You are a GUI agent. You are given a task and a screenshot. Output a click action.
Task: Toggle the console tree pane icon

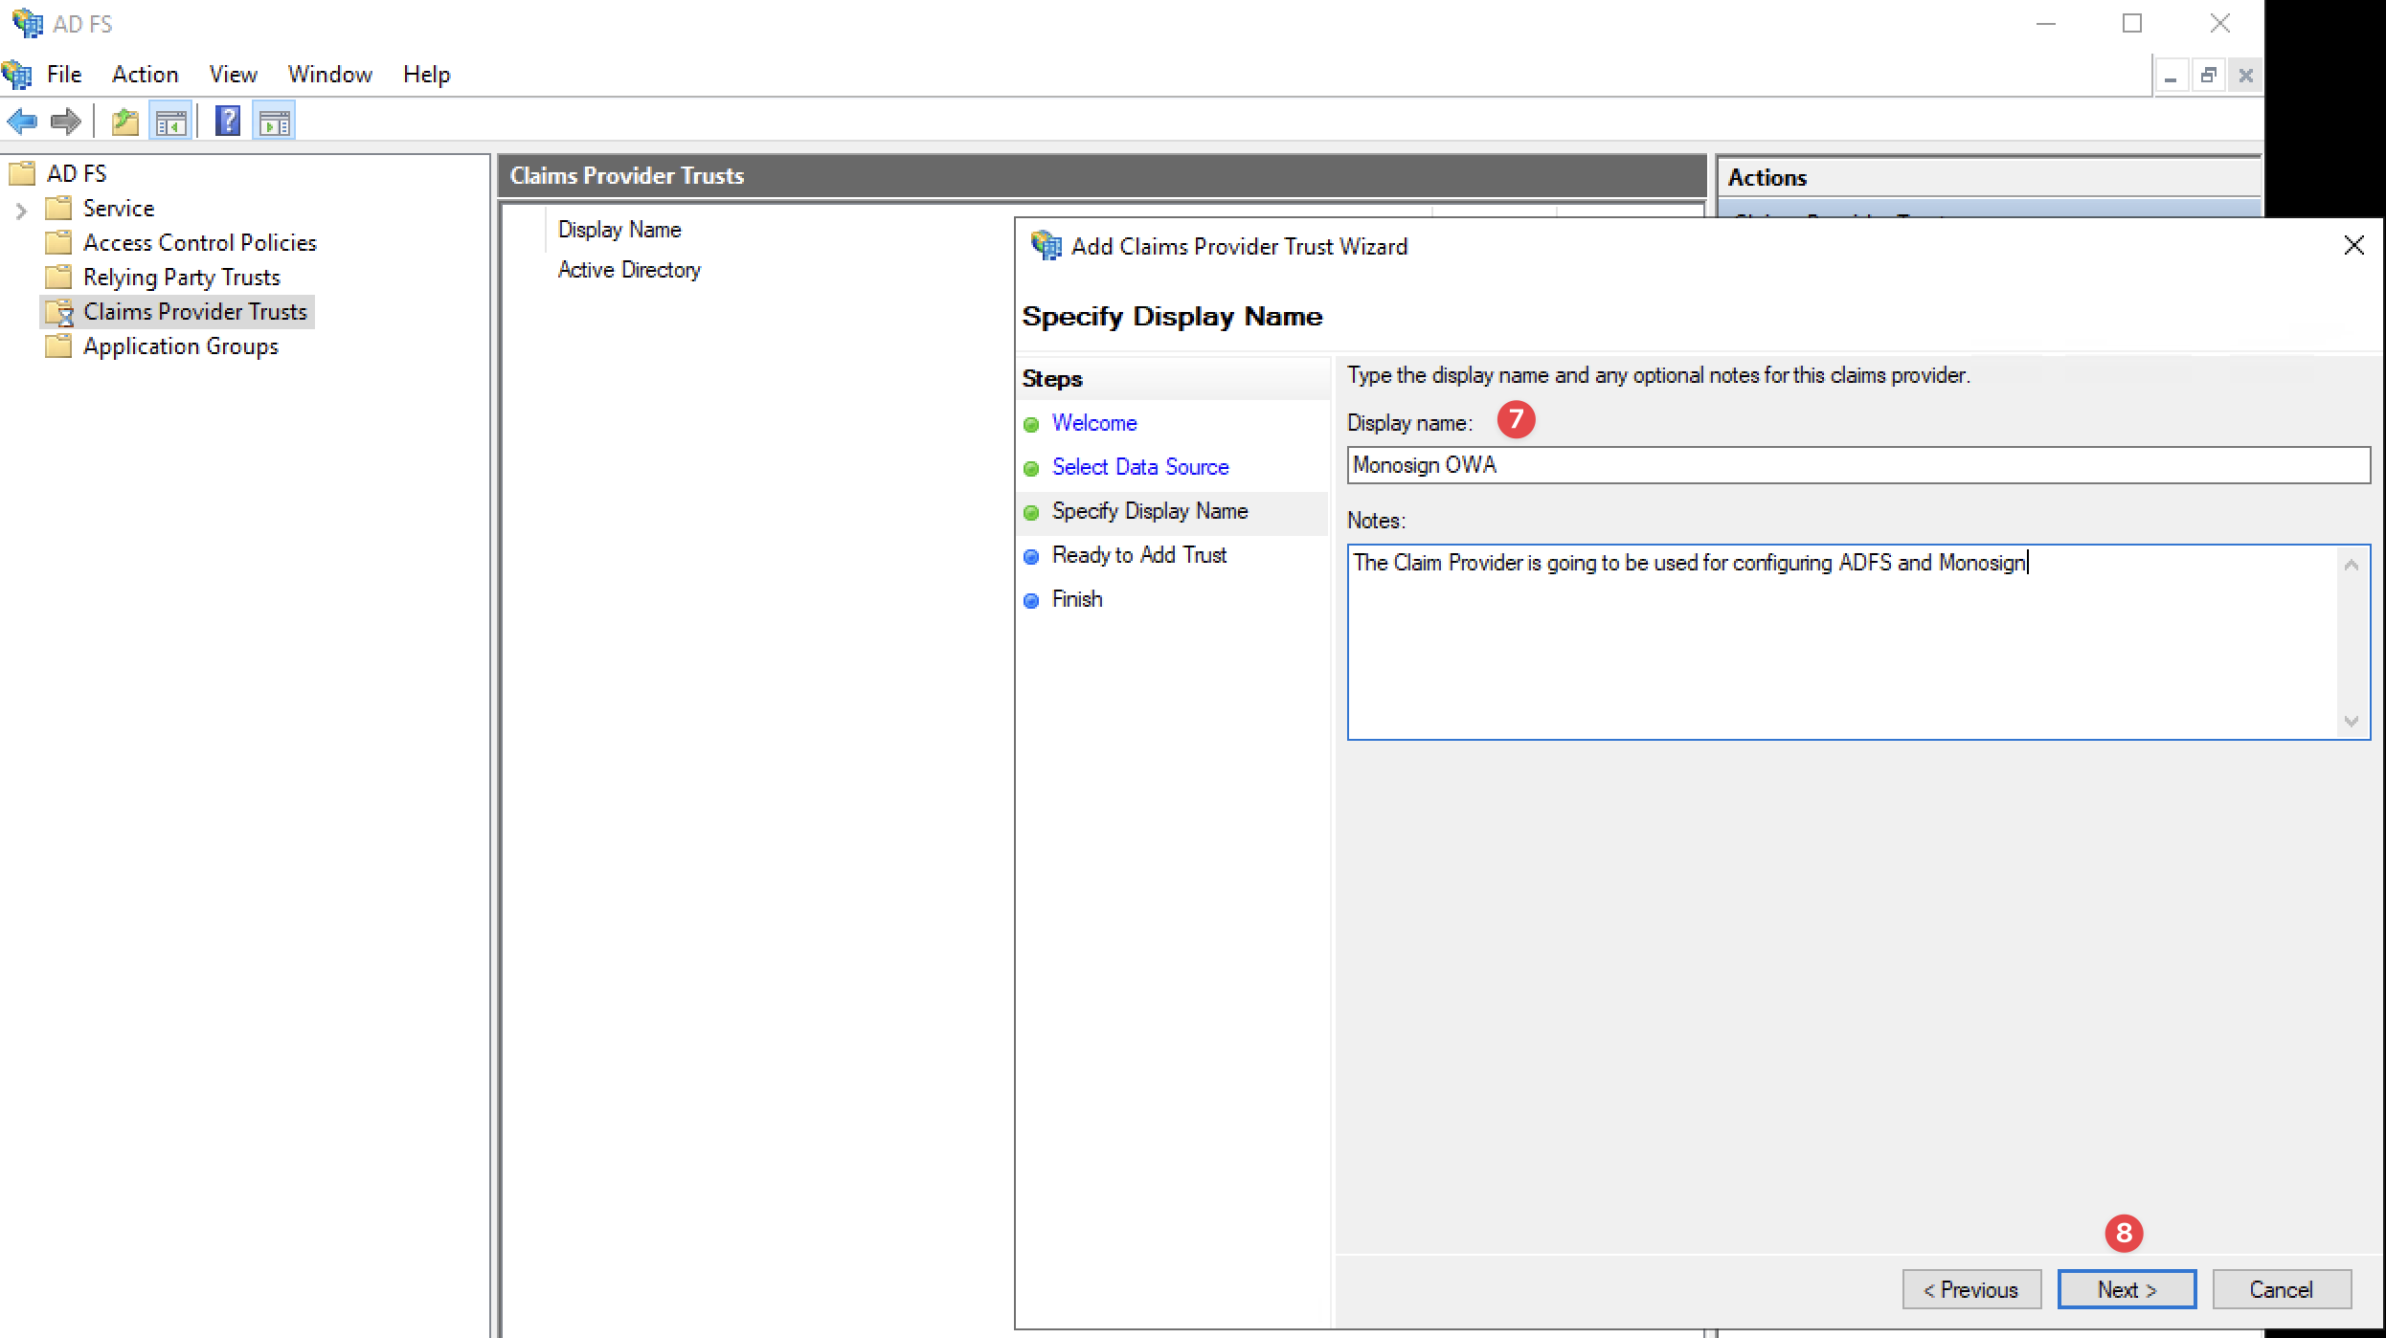[x=171, y=121]
